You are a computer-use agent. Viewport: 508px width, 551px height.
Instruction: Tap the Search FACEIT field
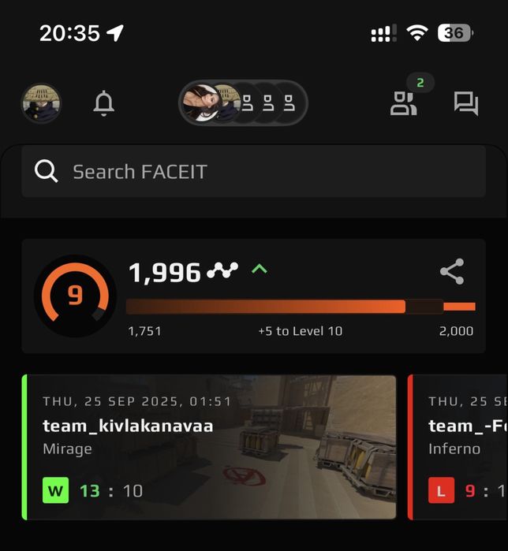(253, 172)
